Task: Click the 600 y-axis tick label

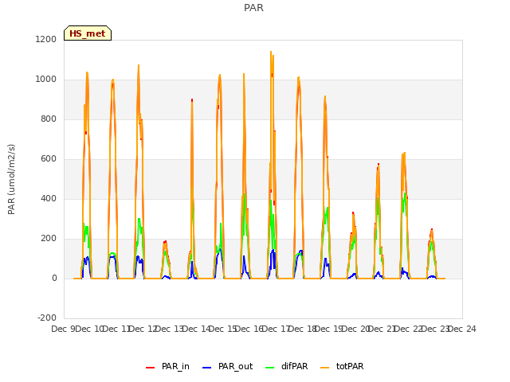Action: pos(49,159)
